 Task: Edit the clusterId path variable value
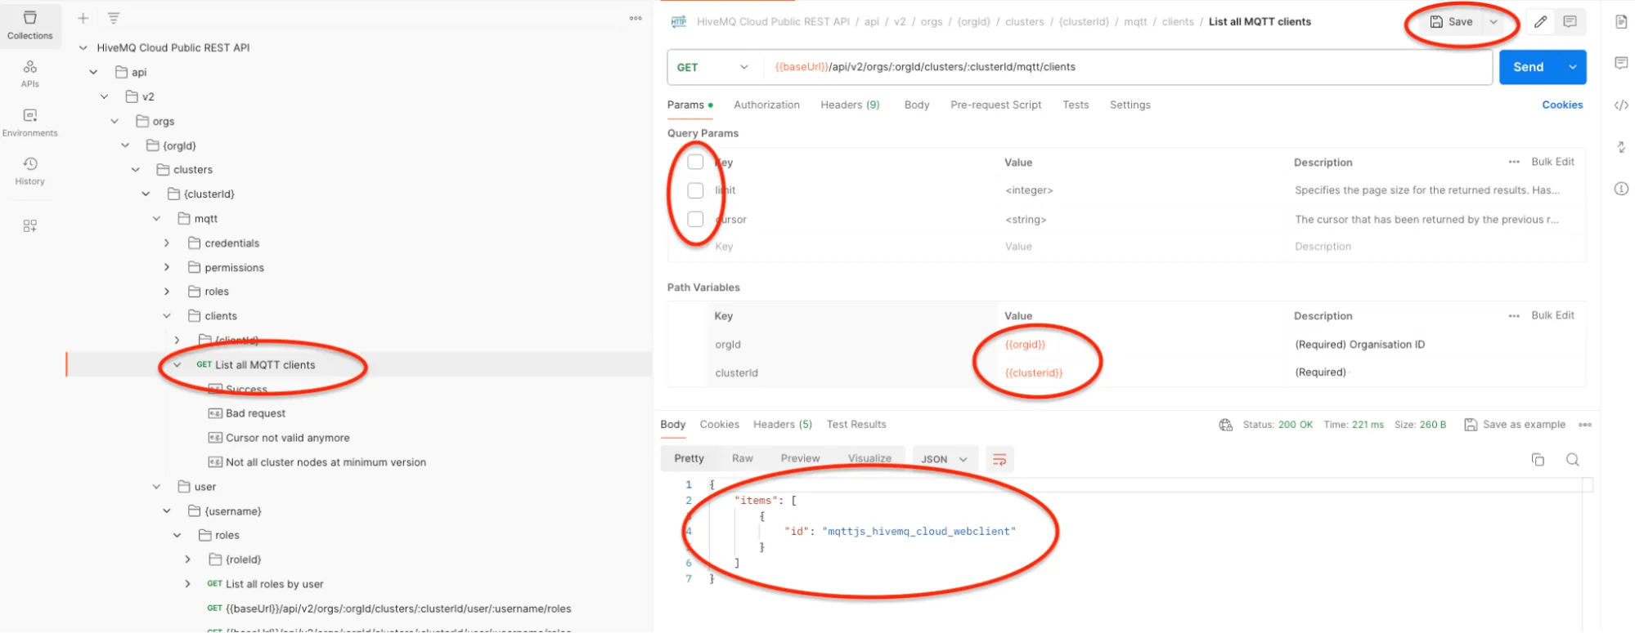[1034, 373]
